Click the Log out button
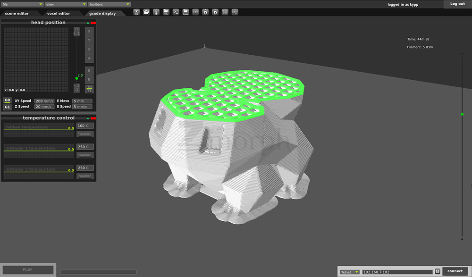Viewport: 472px width, 277px height. tap(457, 4)
